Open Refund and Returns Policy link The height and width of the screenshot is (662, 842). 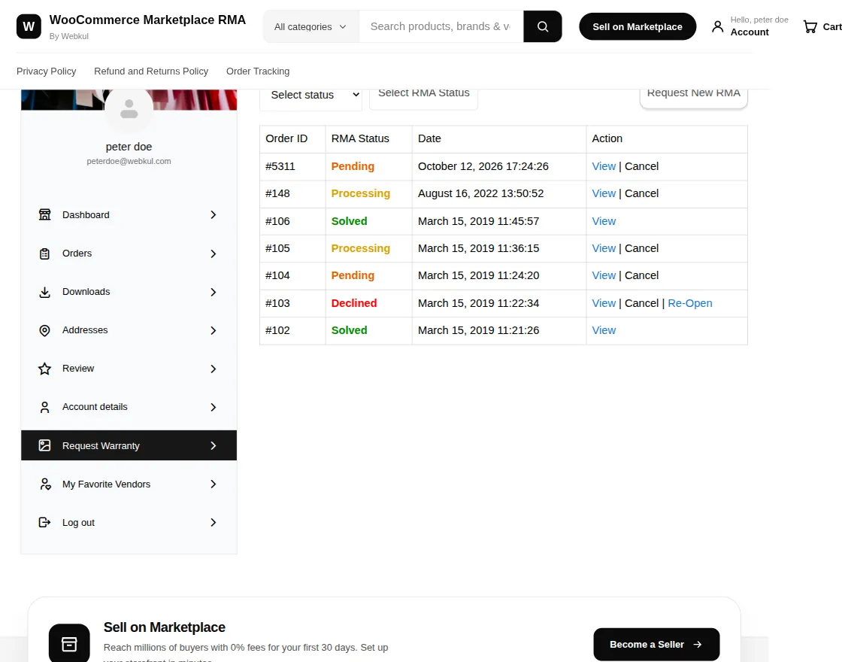click(x=151, y=71)
